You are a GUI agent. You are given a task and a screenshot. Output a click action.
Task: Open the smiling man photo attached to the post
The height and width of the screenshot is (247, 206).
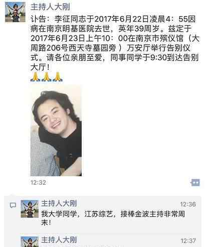pyautogui.click(x=56, y=131)
